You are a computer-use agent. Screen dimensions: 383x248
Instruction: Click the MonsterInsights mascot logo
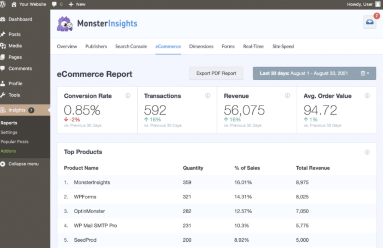point(65,24)
